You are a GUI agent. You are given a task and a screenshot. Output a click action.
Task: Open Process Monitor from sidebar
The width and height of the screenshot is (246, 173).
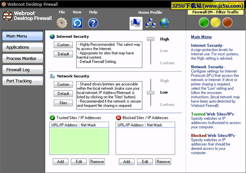point(23,59)
